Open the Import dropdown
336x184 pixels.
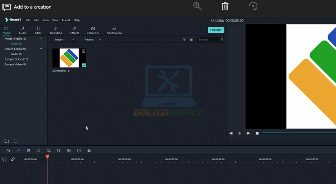[64, 40]
